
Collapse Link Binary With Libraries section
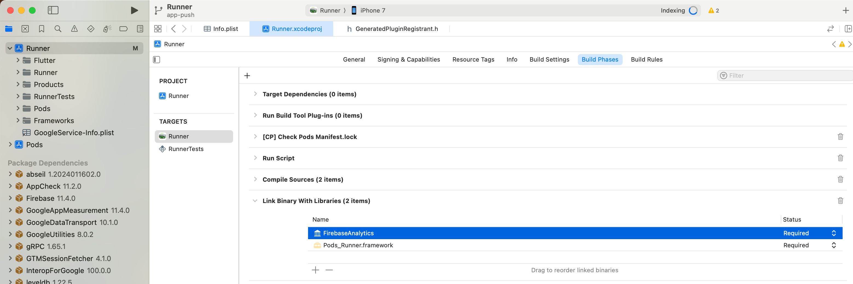pos(255,201)
